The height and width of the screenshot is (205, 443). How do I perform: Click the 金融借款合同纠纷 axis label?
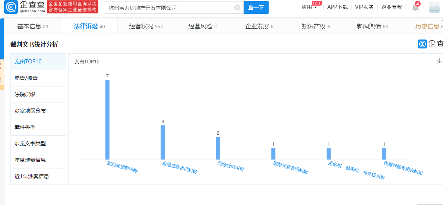(x=179, y=167)
